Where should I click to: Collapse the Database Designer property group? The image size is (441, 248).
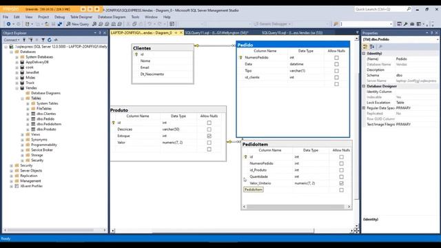click(364, 86)
